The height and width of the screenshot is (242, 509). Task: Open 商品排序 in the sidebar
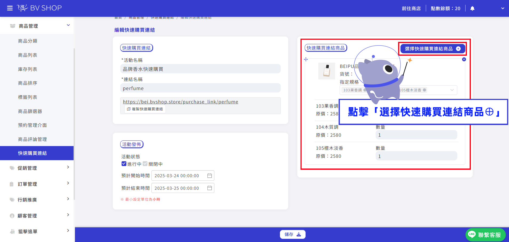pyautogui.click(x=28, y=83)
